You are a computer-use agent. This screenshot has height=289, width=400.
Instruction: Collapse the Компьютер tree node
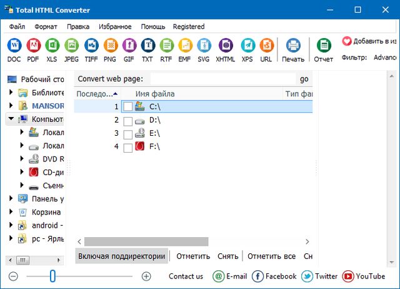click(x=11, y=119)
